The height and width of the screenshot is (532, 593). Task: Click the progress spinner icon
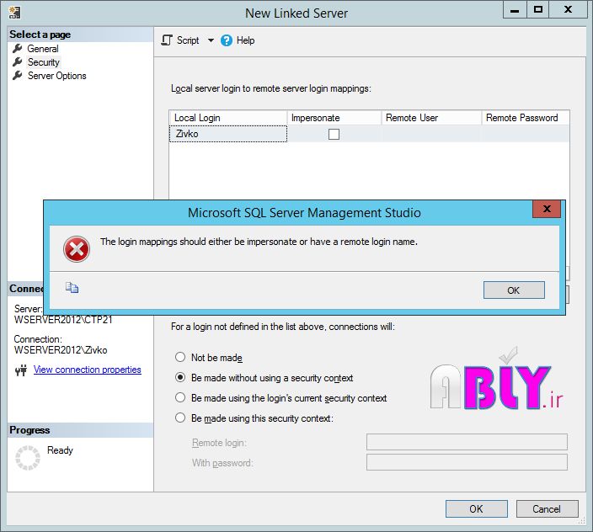click(x=28, y=458)
